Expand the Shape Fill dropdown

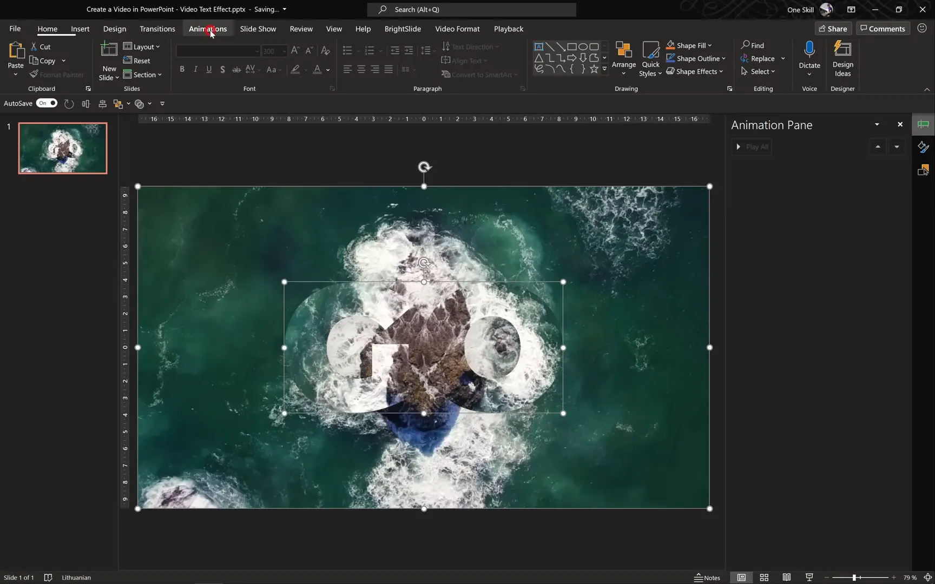pyautogui.click(x=709, y=45)
